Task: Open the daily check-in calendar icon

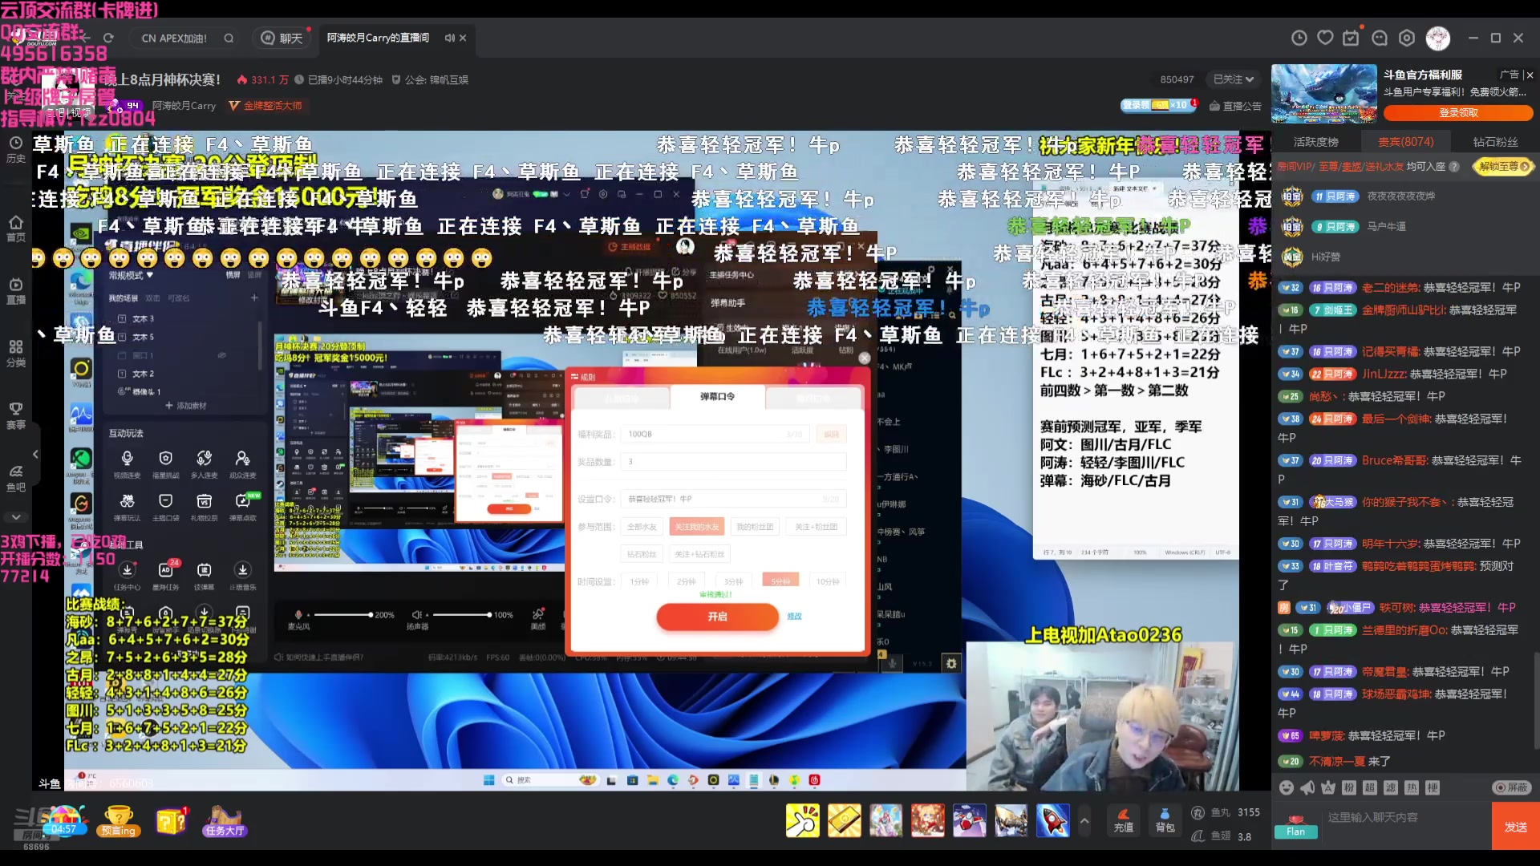Action: coord(1352,38)
